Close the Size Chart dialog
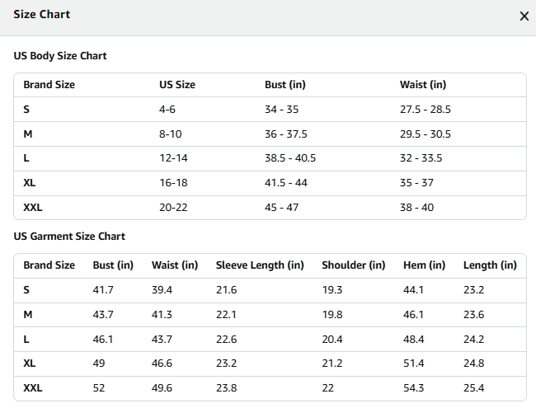The width and height of the screenshot is (536, 408). click(524, 16)
